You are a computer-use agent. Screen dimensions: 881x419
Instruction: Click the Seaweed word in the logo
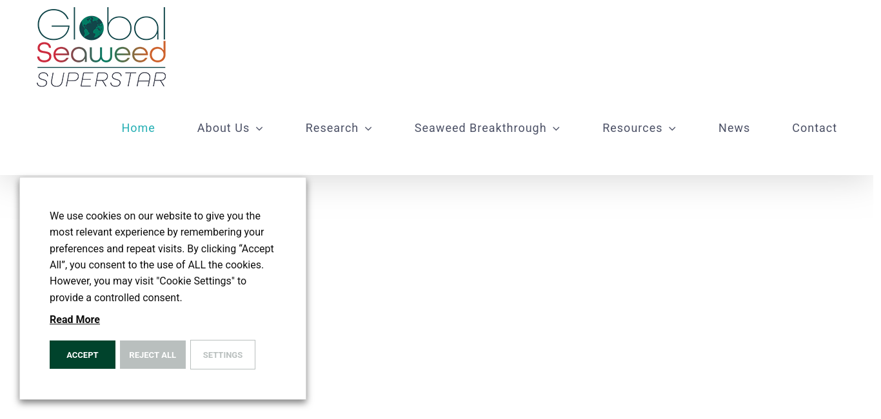[x=101, y=53]
